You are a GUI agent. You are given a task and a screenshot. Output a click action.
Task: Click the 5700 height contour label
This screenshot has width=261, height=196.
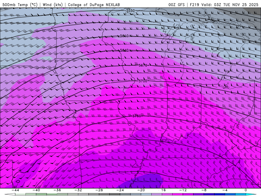pos(143,81)
